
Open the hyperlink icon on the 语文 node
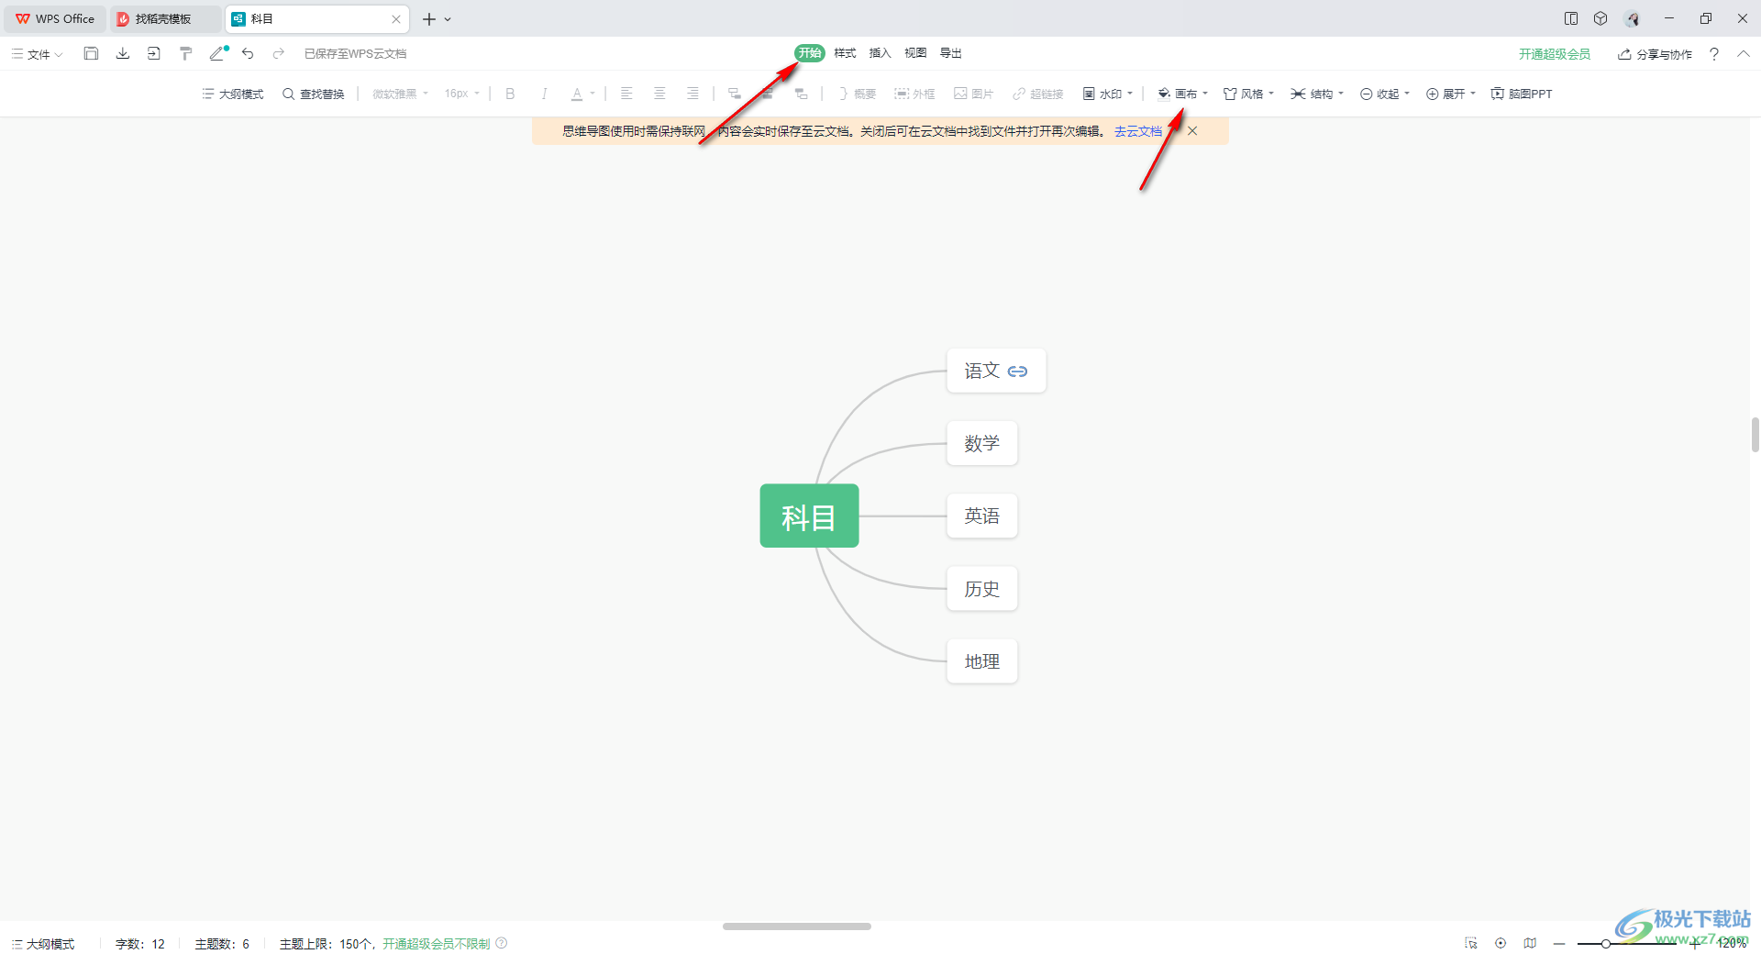coord(1017,372)
